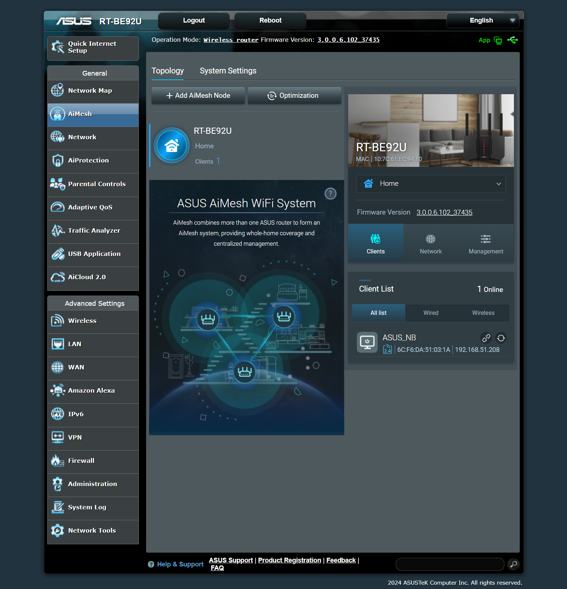
Task: Show All list of clients
Action: (x=378, y=313)
